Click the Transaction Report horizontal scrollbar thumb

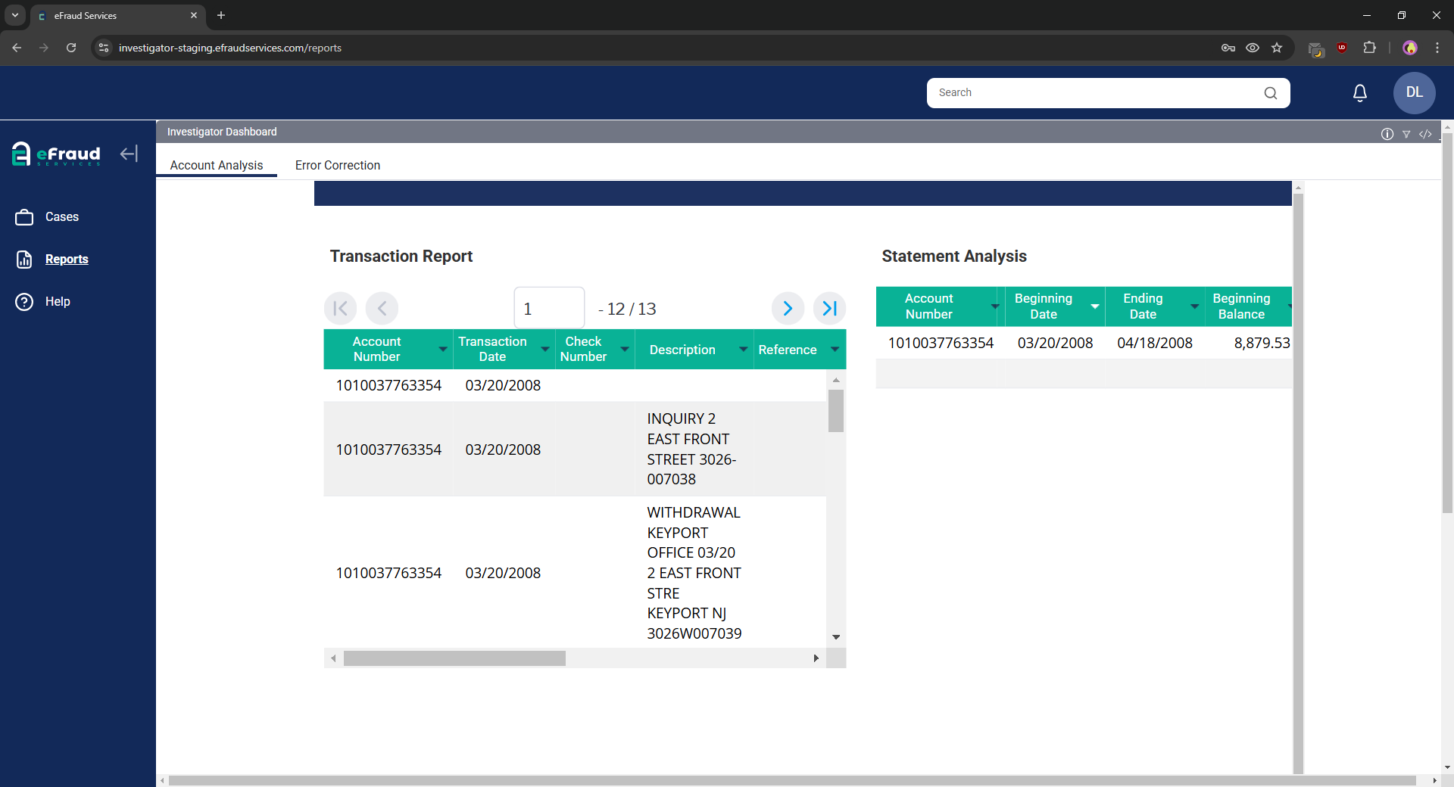[x=454, y=658]
